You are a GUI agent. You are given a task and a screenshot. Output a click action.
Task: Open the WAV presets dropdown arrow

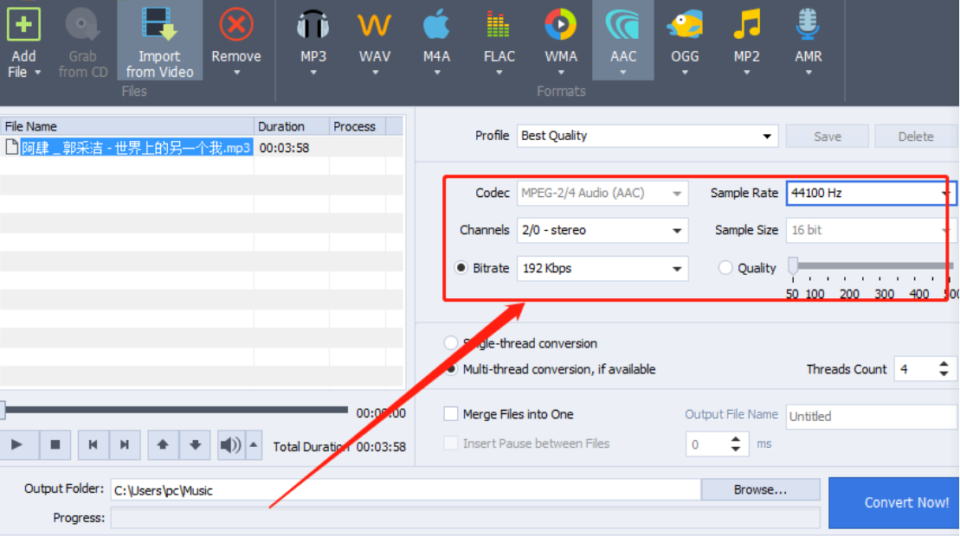pyautogui.click(x=376, y=73)
